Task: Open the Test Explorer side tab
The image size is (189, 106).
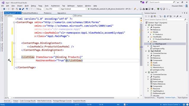Action: click(2, 47)
